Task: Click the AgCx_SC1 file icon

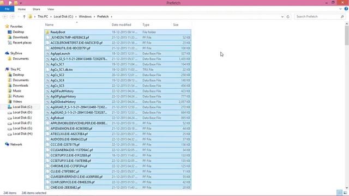Action: click(x=47, y=64)
